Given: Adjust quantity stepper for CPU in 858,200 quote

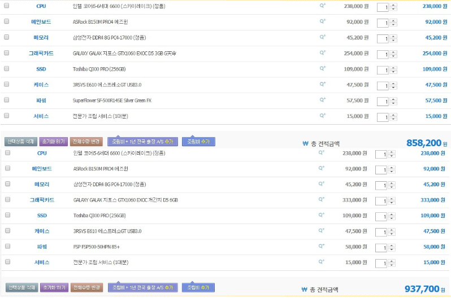Looking at the screenshot, I should click(393, 7).
